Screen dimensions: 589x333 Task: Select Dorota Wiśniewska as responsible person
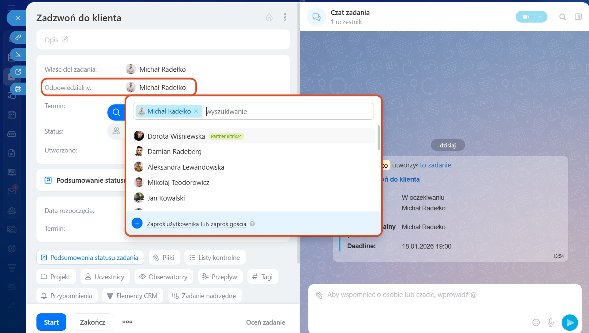coord(252,136)
